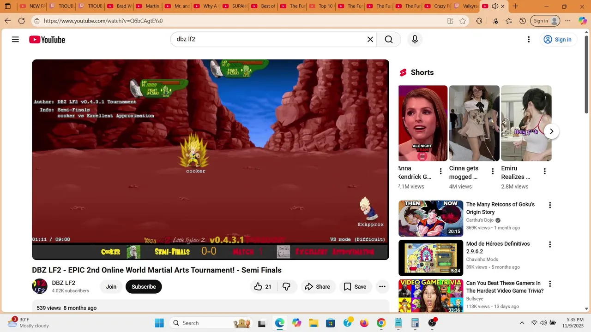
Task: Open Edge settings and more menu
Action: [568, 21]
